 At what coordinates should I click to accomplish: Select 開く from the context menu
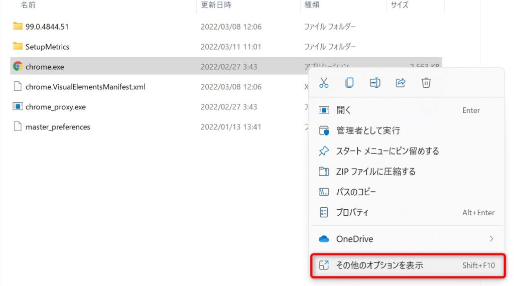coord(344,110)
